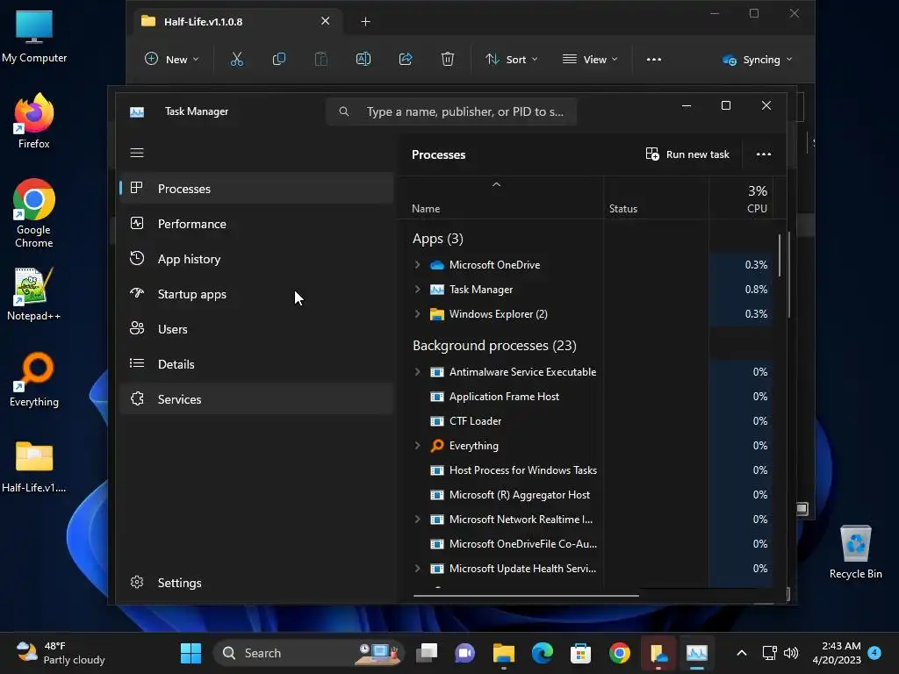Viewport: 899px width, 674px height.
Task: Click the taskbar Search box
Action: (308, 653)
